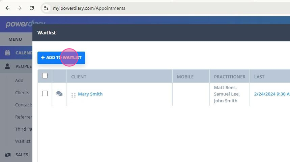290x162 pixels.
Task: Click the Last column header
Action: click(x=259, y=77)
